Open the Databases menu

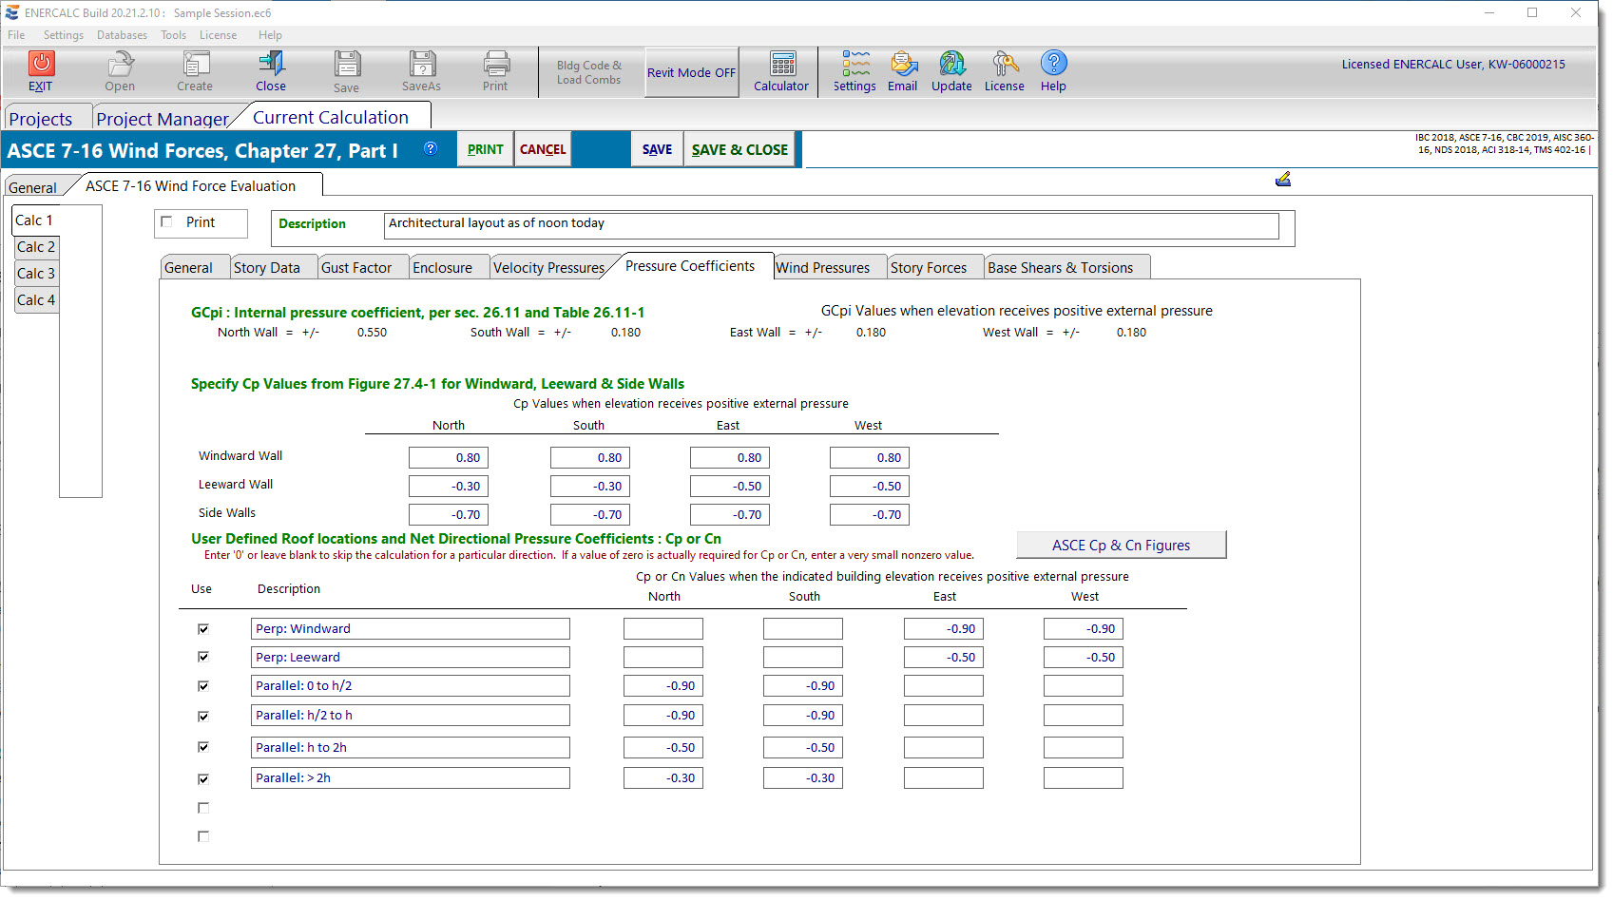point(122,35)
